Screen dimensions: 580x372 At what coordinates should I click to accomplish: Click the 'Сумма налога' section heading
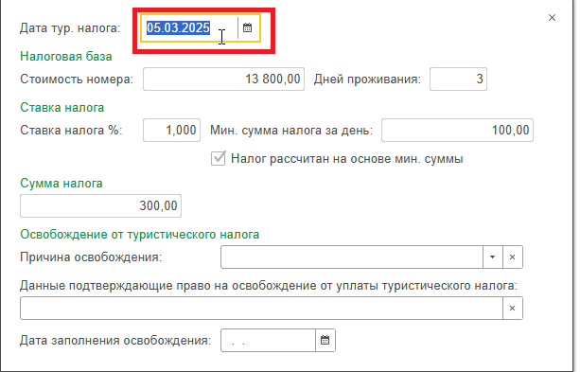coord(62,184)
